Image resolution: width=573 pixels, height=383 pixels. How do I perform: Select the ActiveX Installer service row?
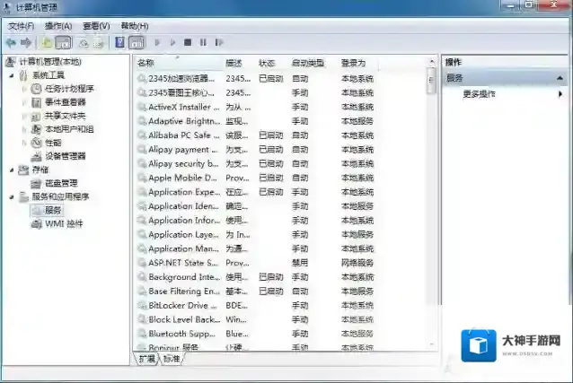click(x=256, y=107)
